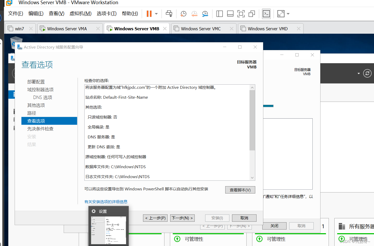Open the snapshot manager
Viewport: 374px width, 246px height.
[x=205, y=14]
